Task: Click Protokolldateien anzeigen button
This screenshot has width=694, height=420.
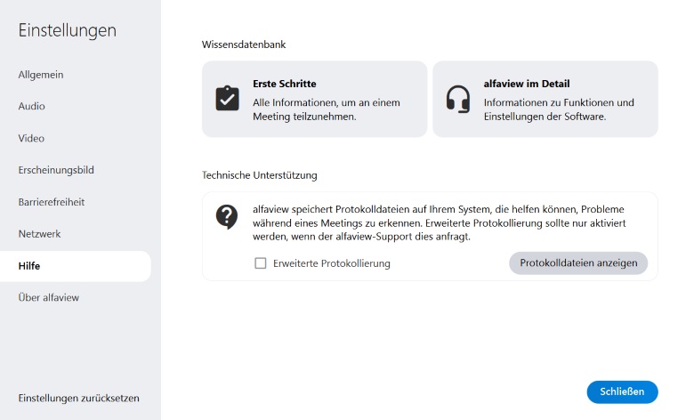Action: click(578, 263)
